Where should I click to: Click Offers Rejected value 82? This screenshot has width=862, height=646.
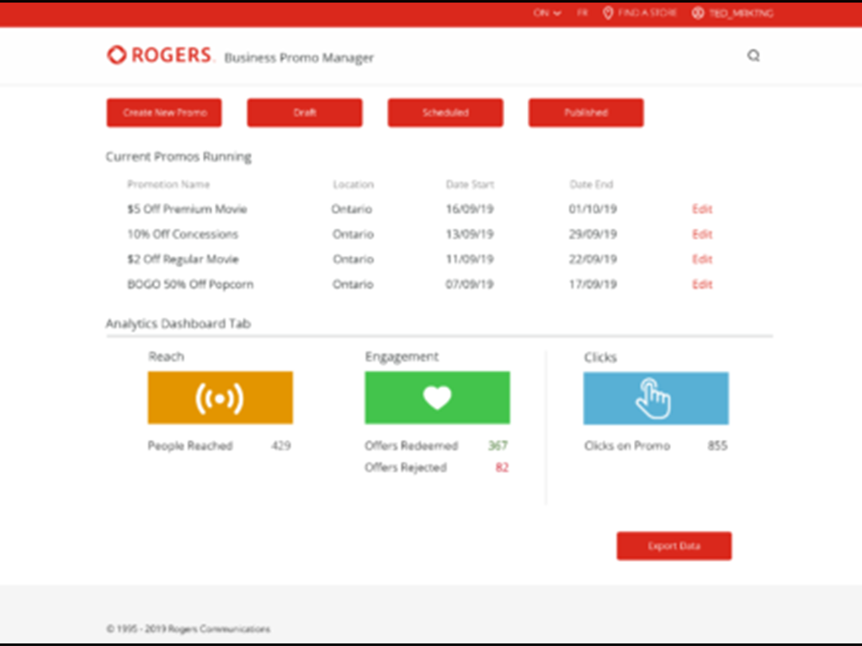point(502,468)
